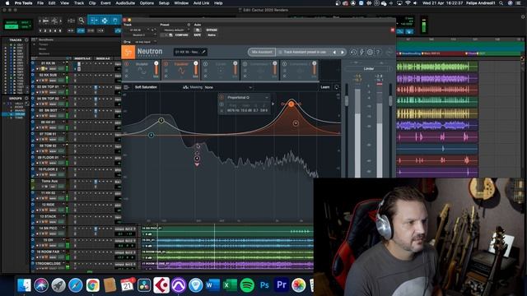The height and width of the screenshot is (296, 527).
Task: Open the Track menu
Action: 79,3
